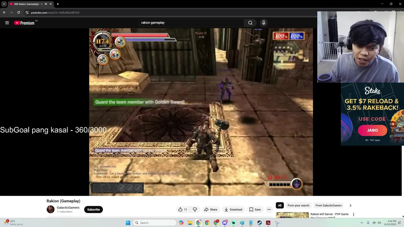The image size is (404, 227).
Task: Select the From GalacticGamers chip
Action: pos(329,205)
